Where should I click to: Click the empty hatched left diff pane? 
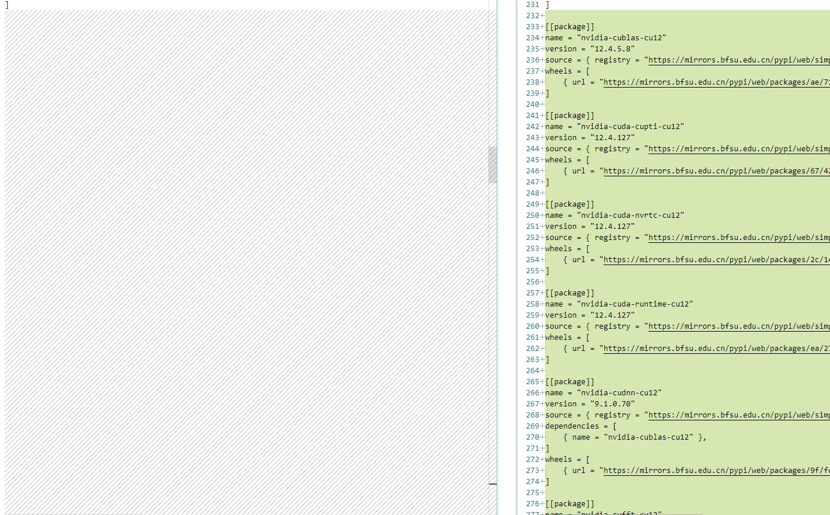[245, 263]
